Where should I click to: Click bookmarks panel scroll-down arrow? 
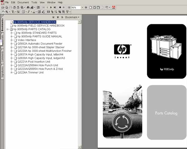click(x=79, y=147)
